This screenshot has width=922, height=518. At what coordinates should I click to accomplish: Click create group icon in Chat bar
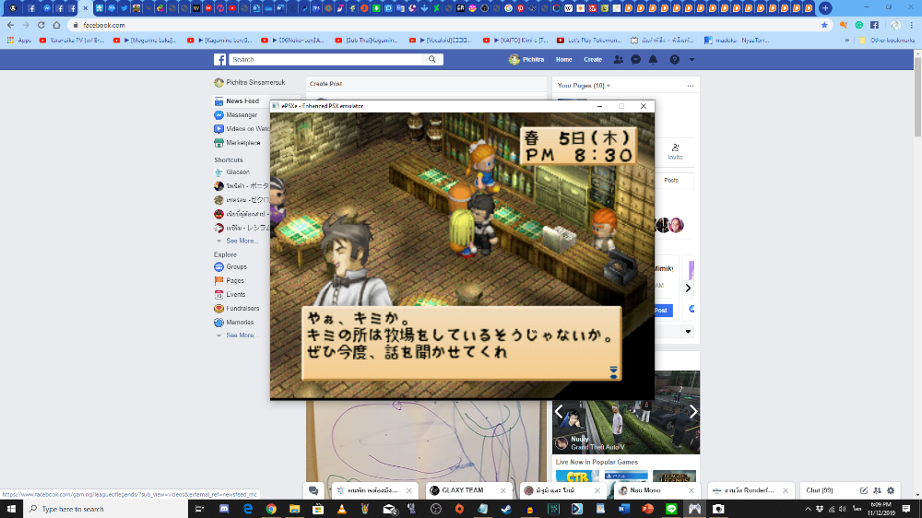(x=878, y=490)
